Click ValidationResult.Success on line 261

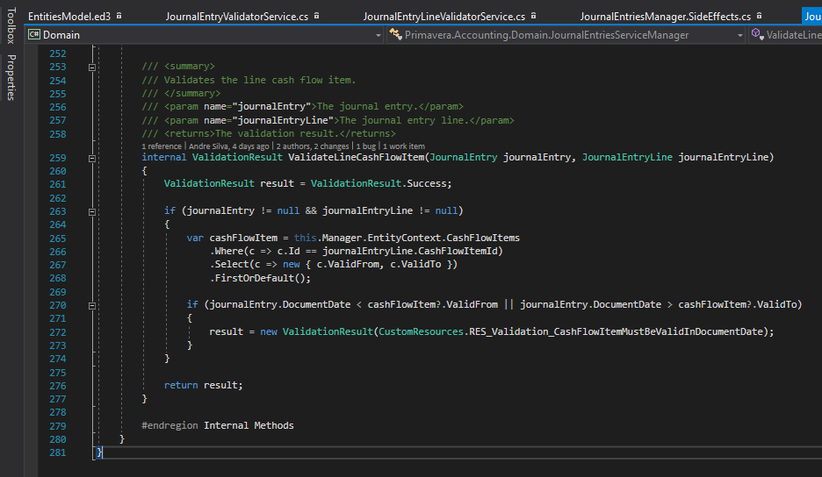pyautogui.click(x=380, y=184)
